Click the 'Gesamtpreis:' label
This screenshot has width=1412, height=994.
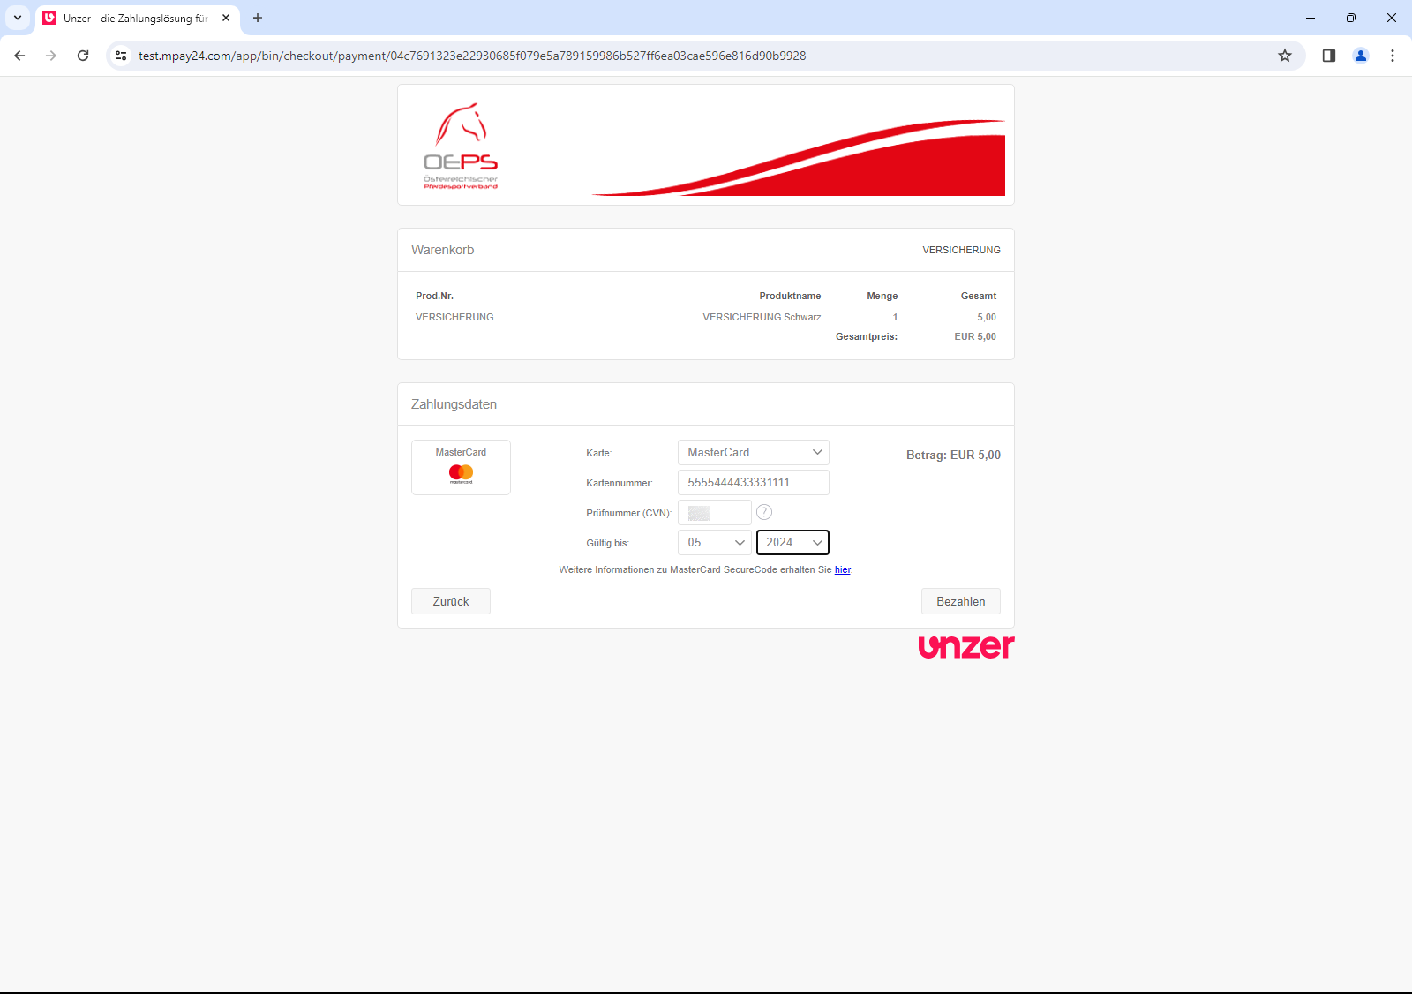(x=867, y=336)
